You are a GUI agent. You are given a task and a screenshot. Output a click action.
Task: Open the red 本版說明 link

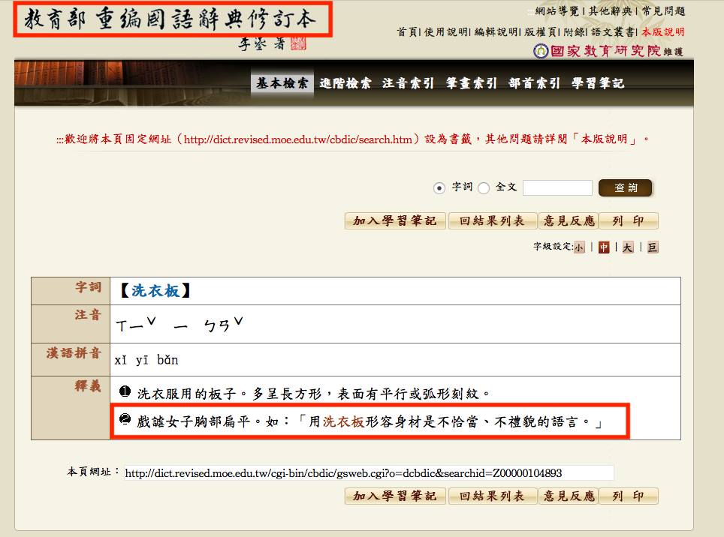(x=663, y=31)
